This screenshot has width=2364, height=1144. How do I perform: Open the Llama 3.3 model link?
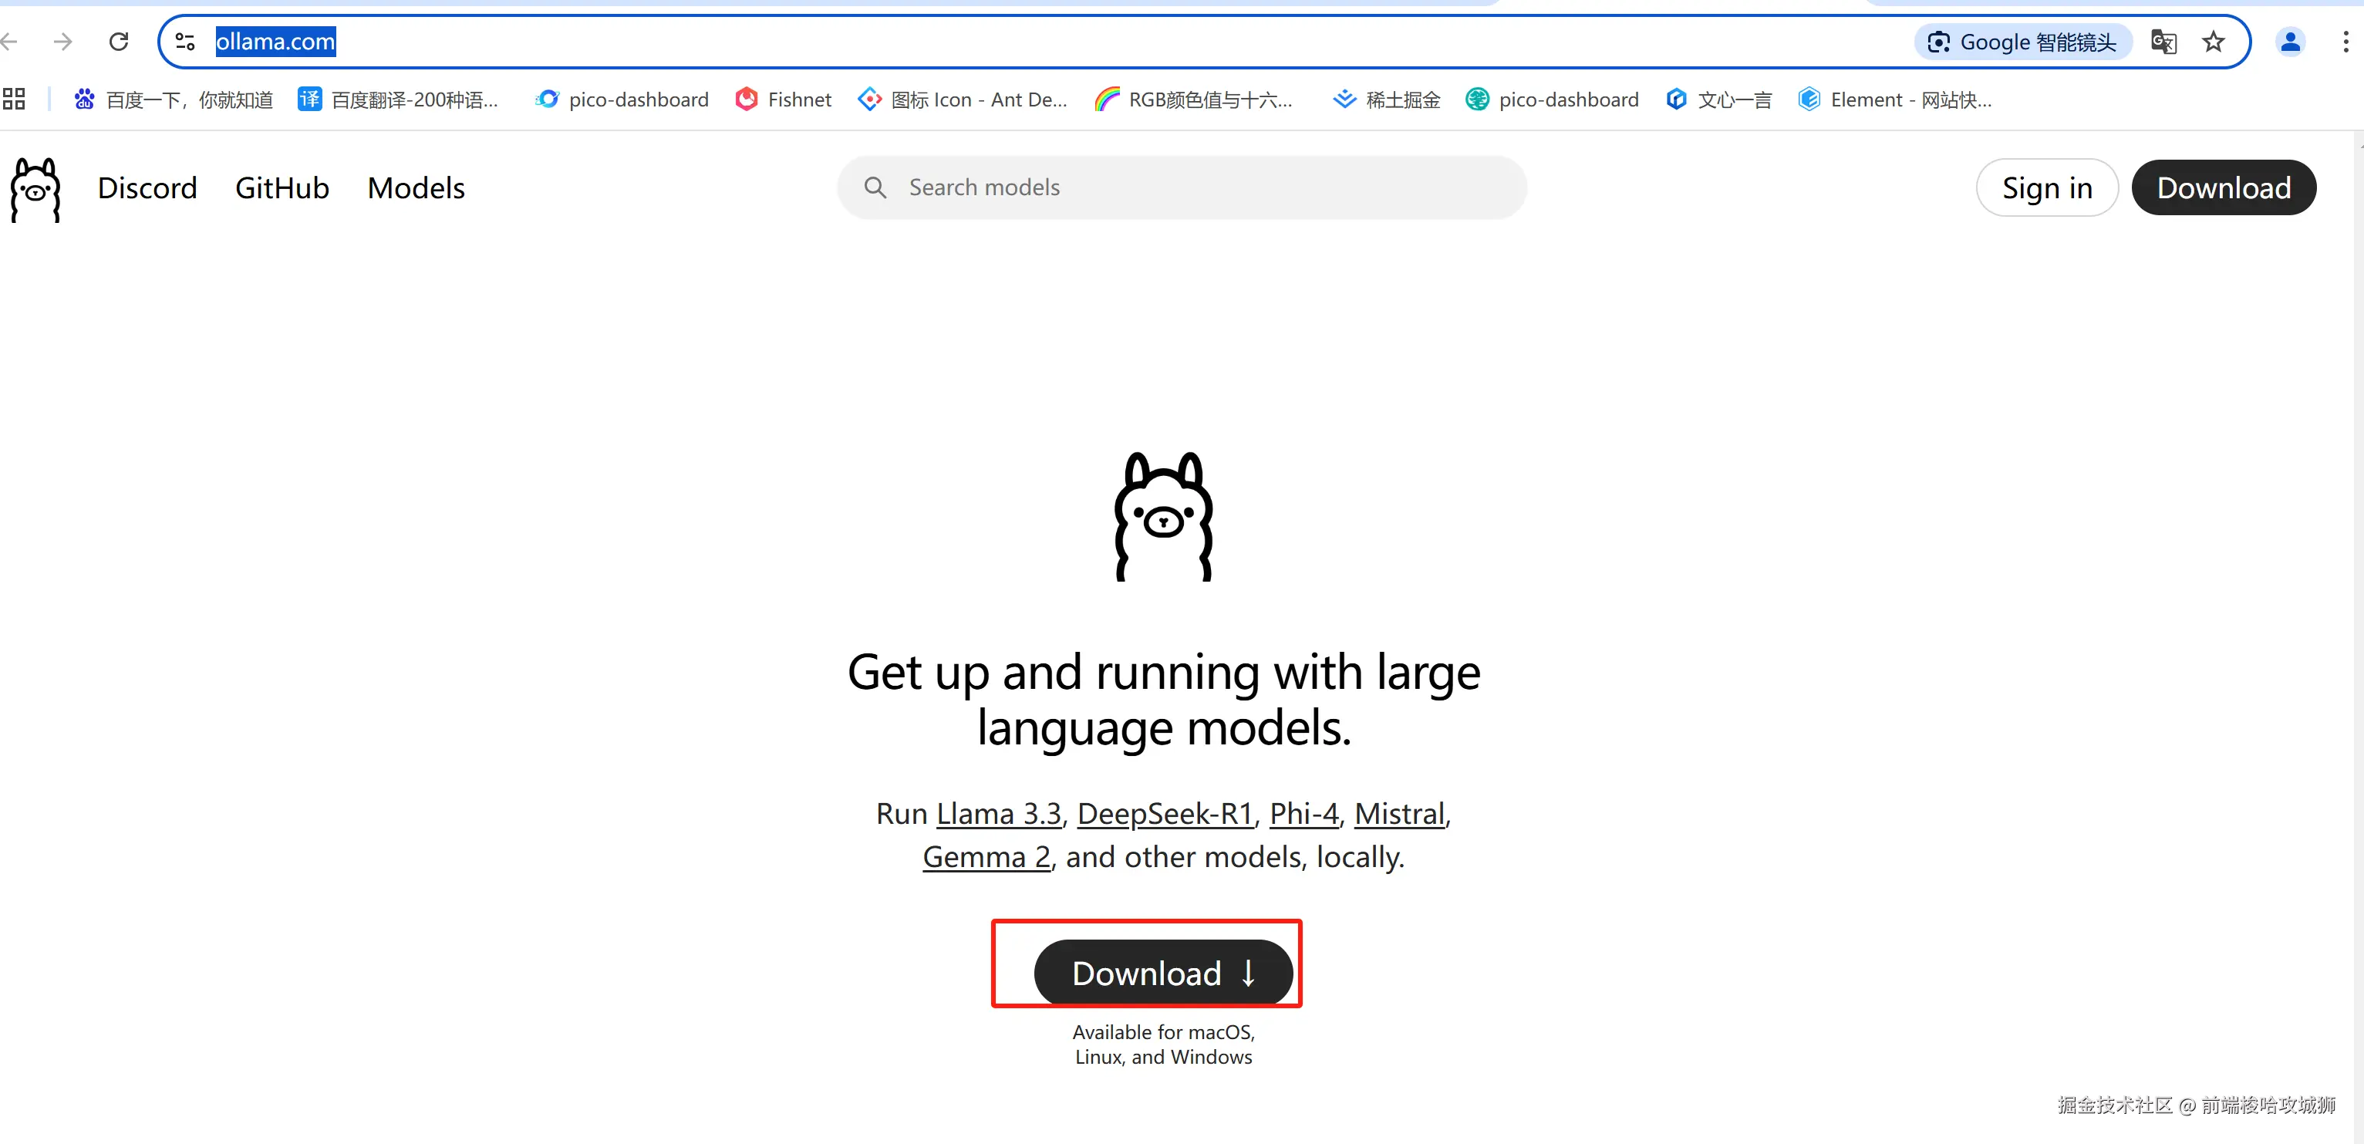pyautogui.click(x=999, y=814)
